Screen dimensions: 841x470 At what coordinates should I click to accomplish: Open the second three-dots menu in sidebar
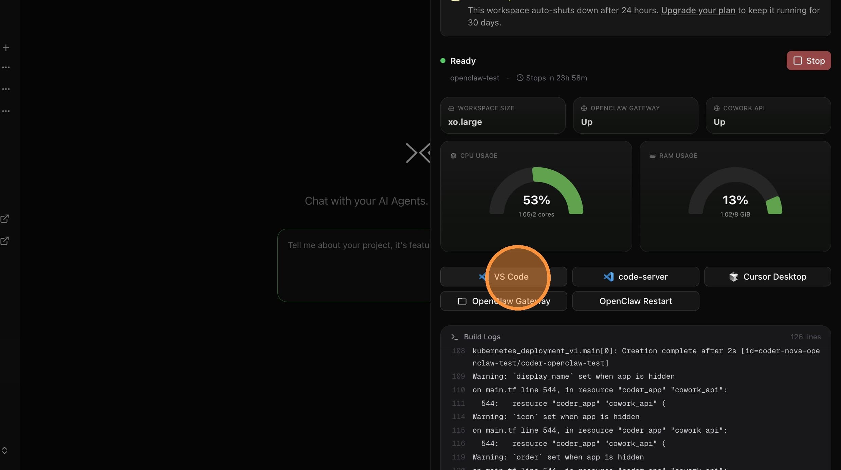point(6,89)
